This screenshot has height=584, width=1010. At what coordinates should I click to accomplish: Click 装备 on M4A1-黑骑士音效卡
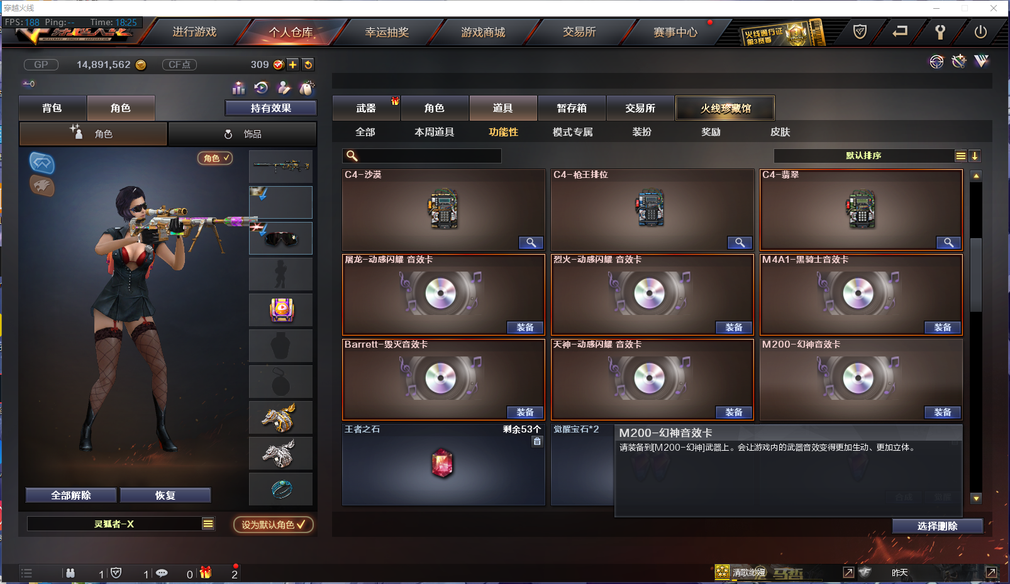(x=943, y=328)
